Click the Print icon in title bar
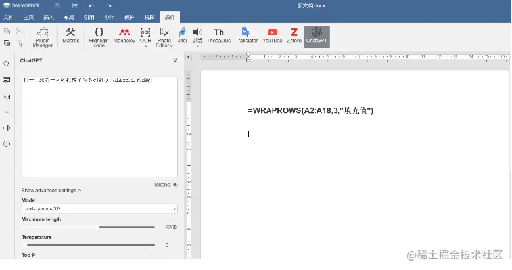 pyautogui.click(x=75, y=5)
